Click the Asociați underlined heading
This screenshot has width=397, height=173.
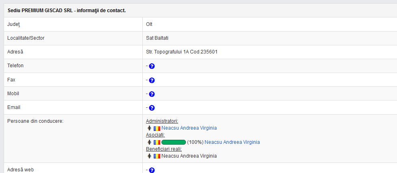click(x=155, y=135)
